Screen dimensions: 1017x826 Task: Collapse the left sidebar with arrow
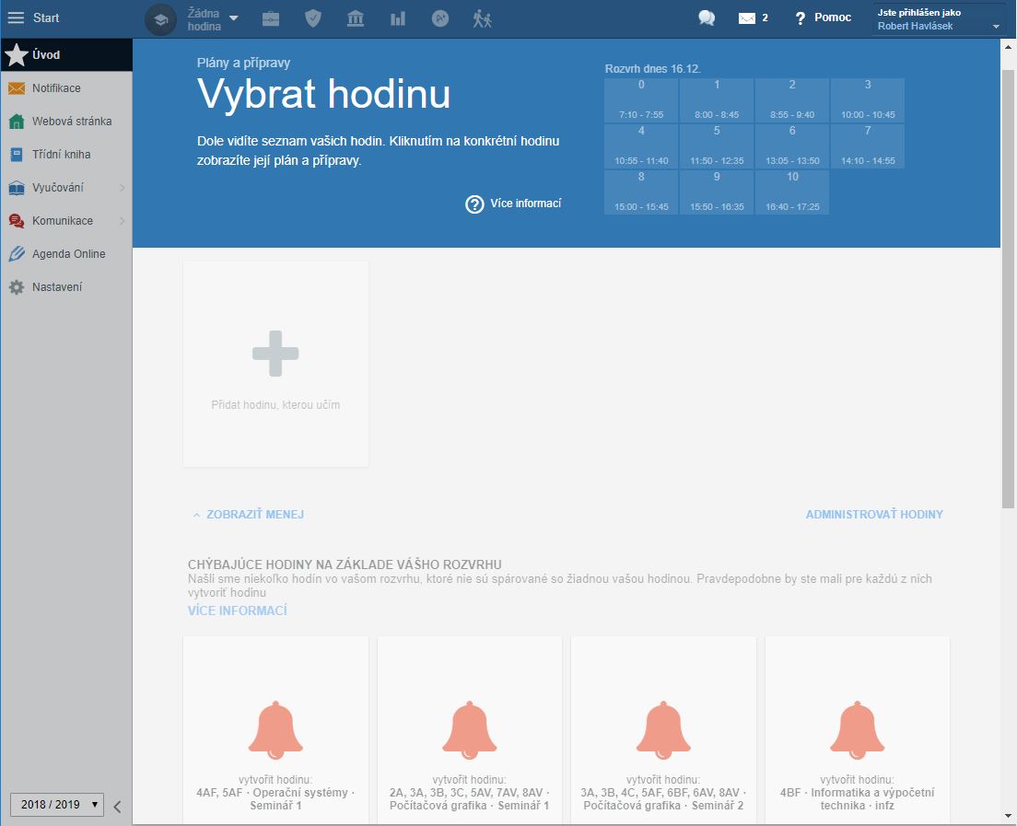tap(117, 807)
